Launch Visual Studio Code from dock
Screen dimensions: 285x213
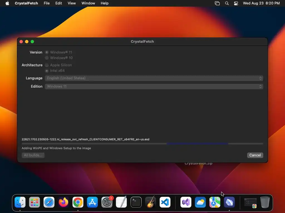(x=165, y=202)
